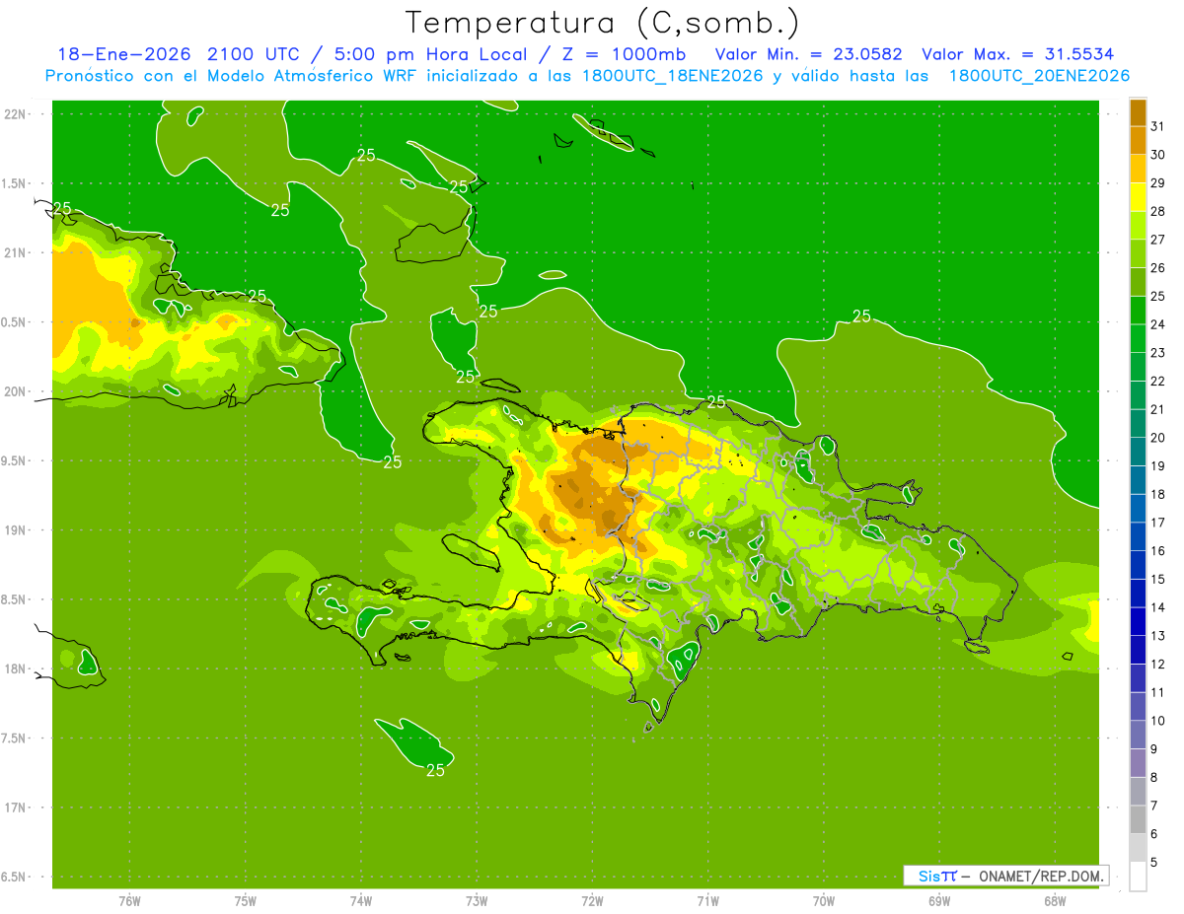Click the blue scale segment between 14 and 15
Viewport: 1184px width, 914px height.
click(x=1138, y=594)
